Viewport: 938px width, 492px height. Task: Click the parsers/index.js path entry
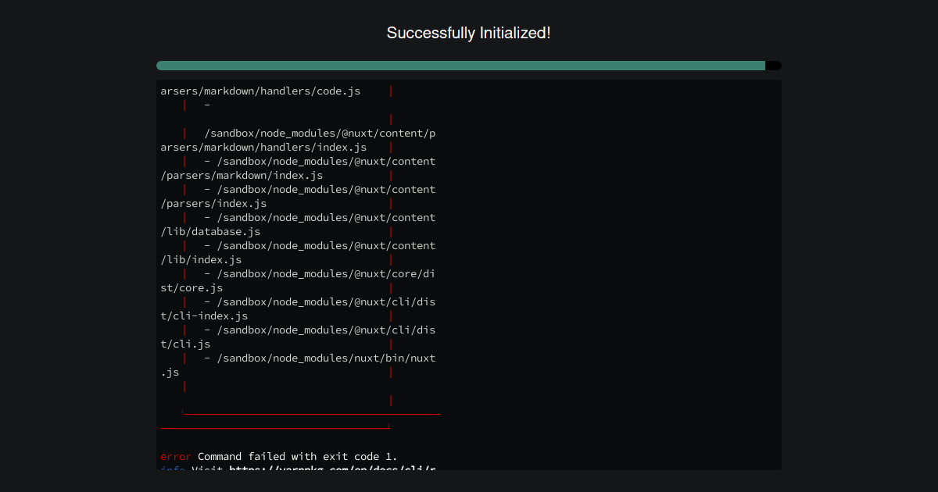coord(297,196)
